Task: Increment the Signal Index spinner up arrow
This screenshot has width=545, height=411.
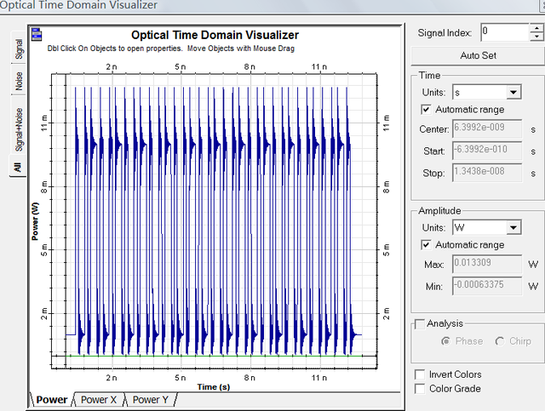Action: pos(537,28)
